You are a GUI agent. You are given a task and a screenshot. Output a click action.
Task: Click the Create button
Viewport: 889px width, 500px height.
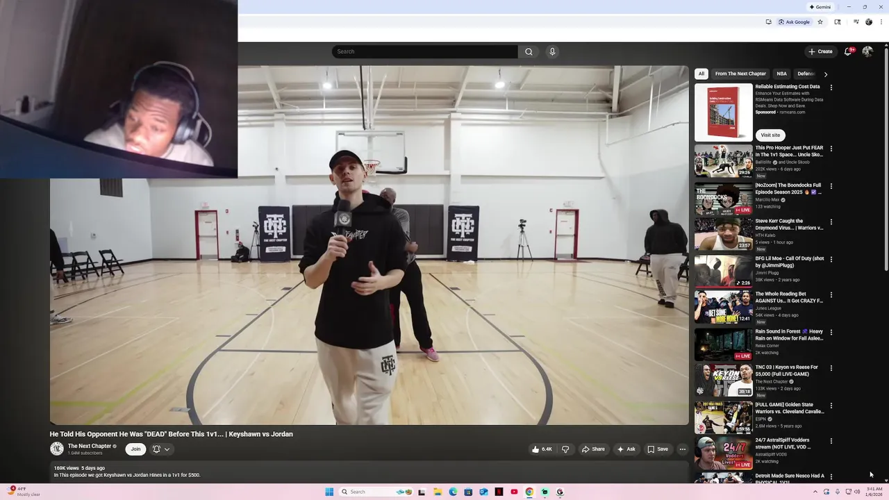tap(820, 51)
